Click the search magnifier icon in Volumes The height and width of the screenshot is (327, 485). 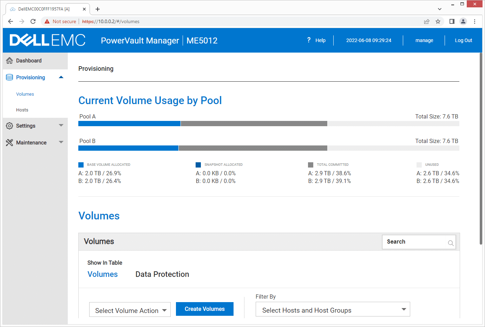(x=451, y=243)
